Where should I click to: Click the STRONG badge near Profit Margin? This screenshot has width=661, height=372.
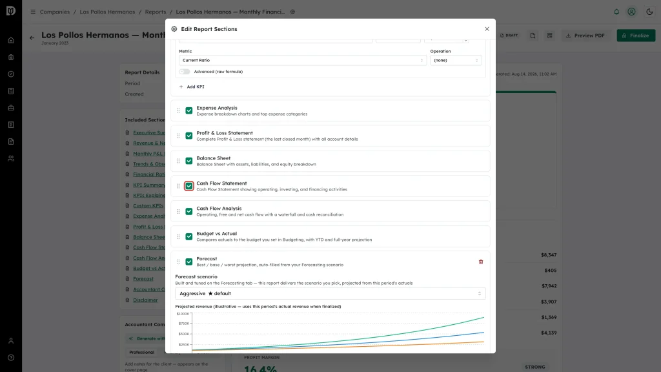coord(535,367)
